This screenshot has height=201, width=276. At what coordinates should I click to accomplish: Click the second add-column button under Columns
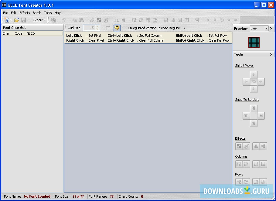[247, 164]
